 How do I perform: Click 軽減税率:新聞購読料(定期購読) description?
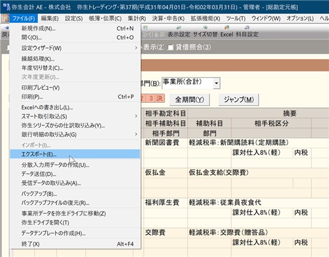coord(239,143)
